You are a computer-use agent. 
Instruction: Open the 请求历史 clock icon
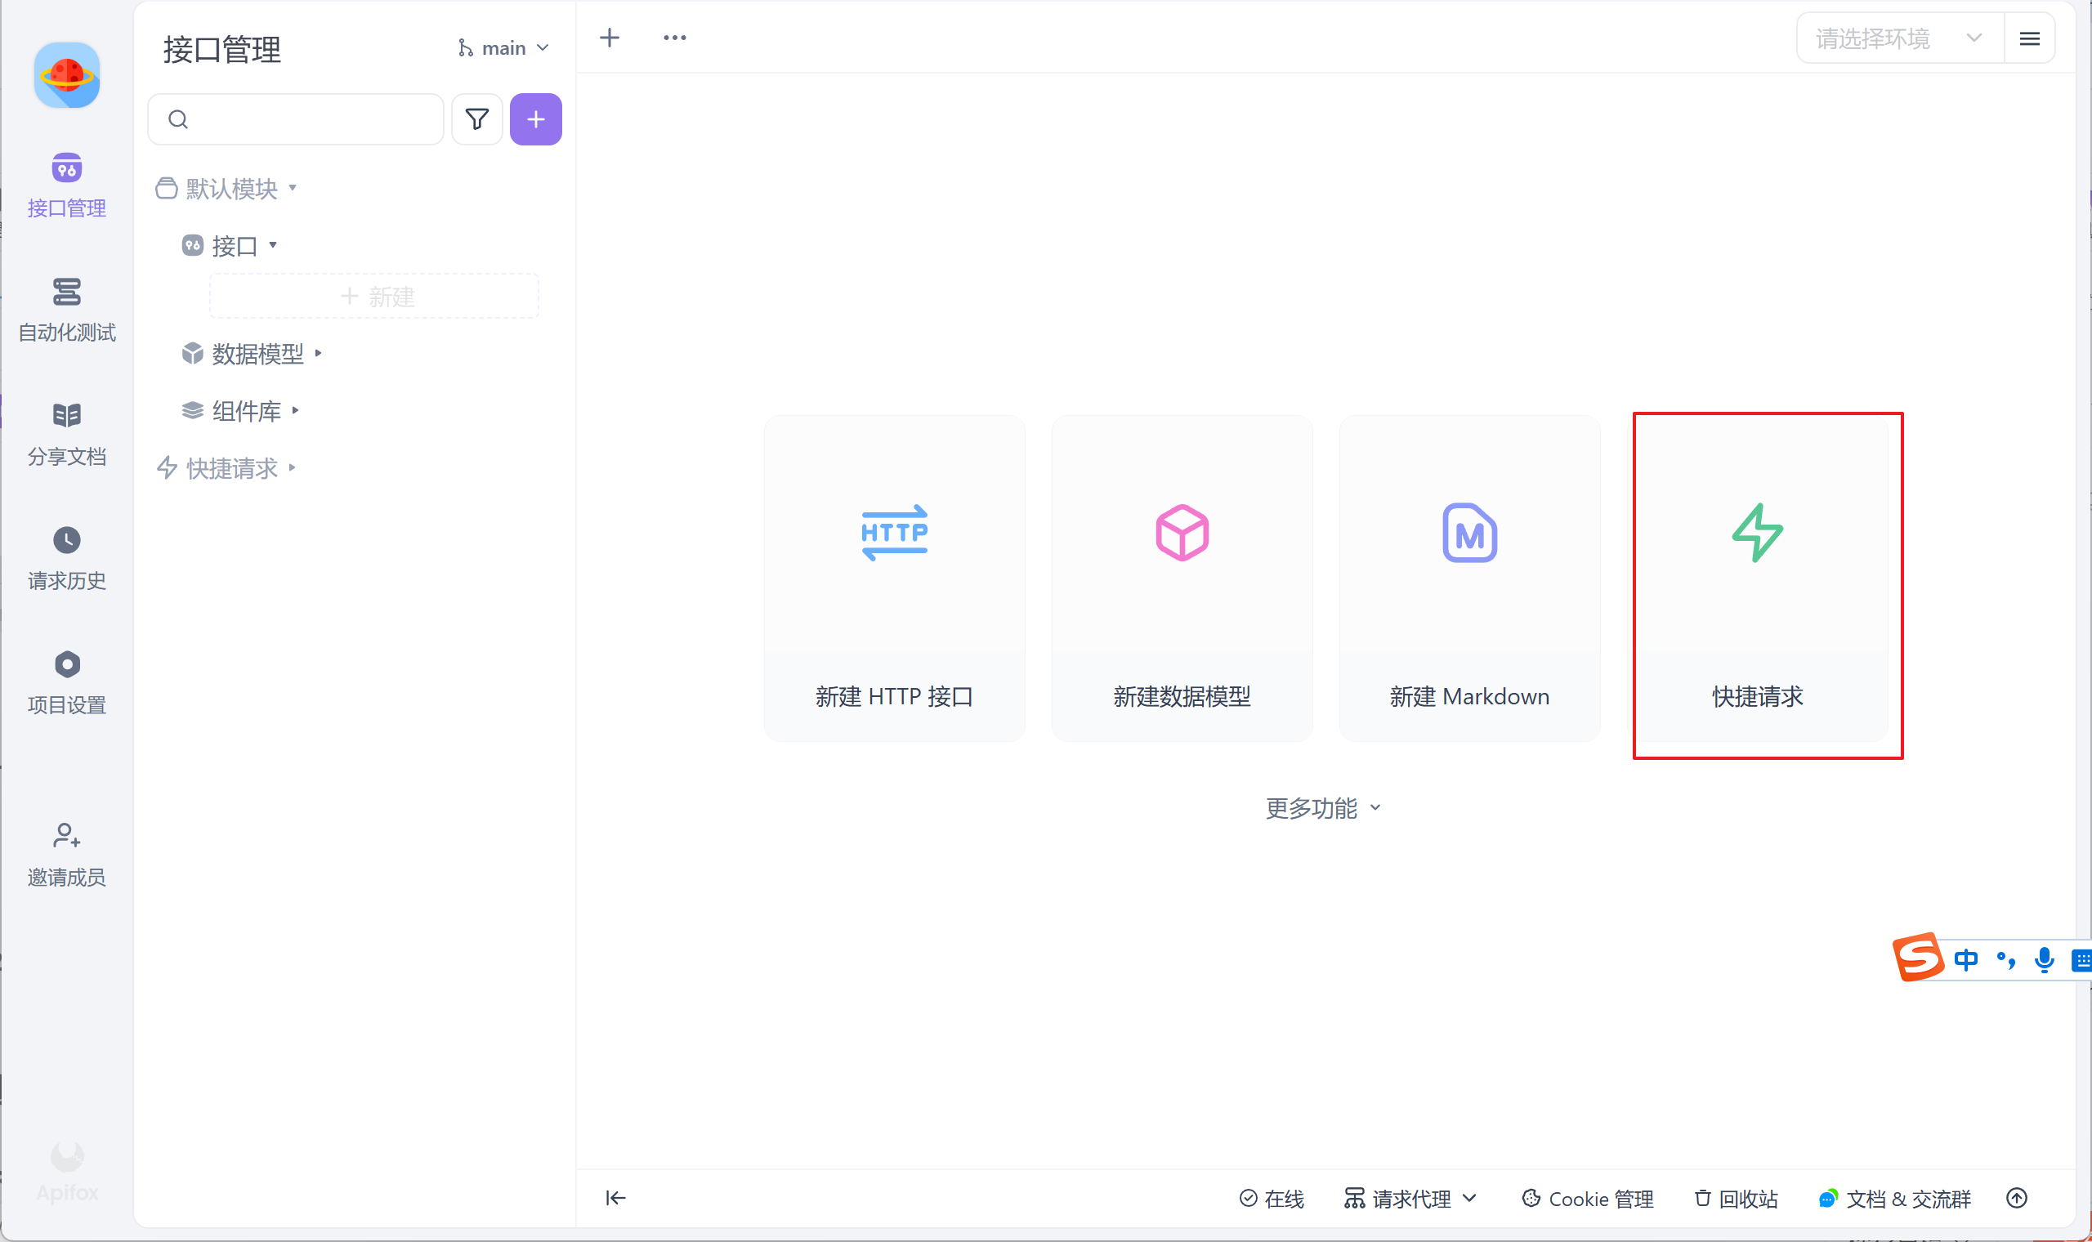[x=67, y=540]
